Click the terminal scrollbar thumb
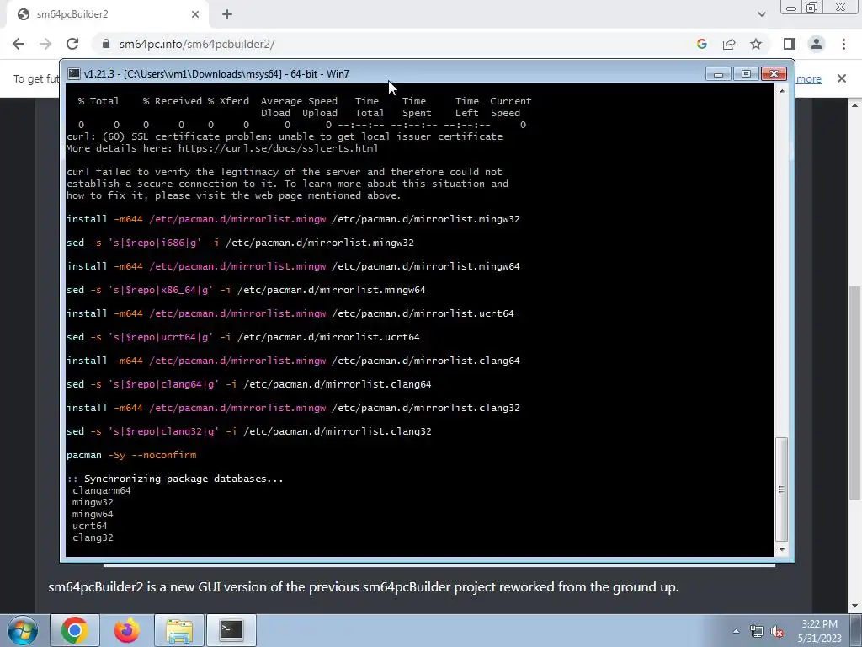Viewport: 862px width, 647px height. pos(781,489)
